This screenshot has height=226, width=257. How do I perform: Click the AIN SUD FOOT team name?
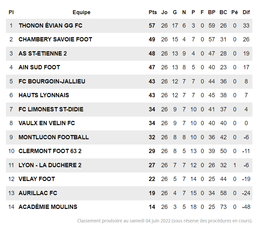[39, 67]
